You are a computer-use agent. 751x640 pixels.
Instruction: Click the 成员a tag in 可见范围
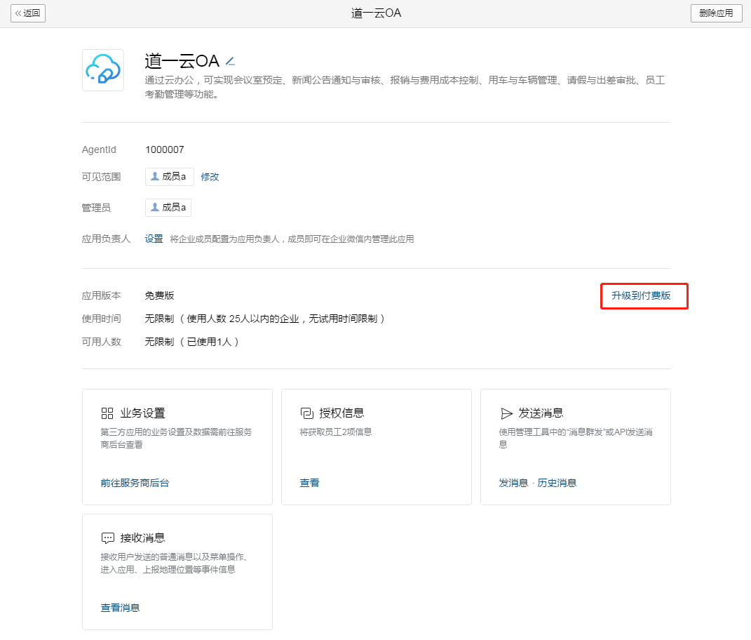coord(170,177)
